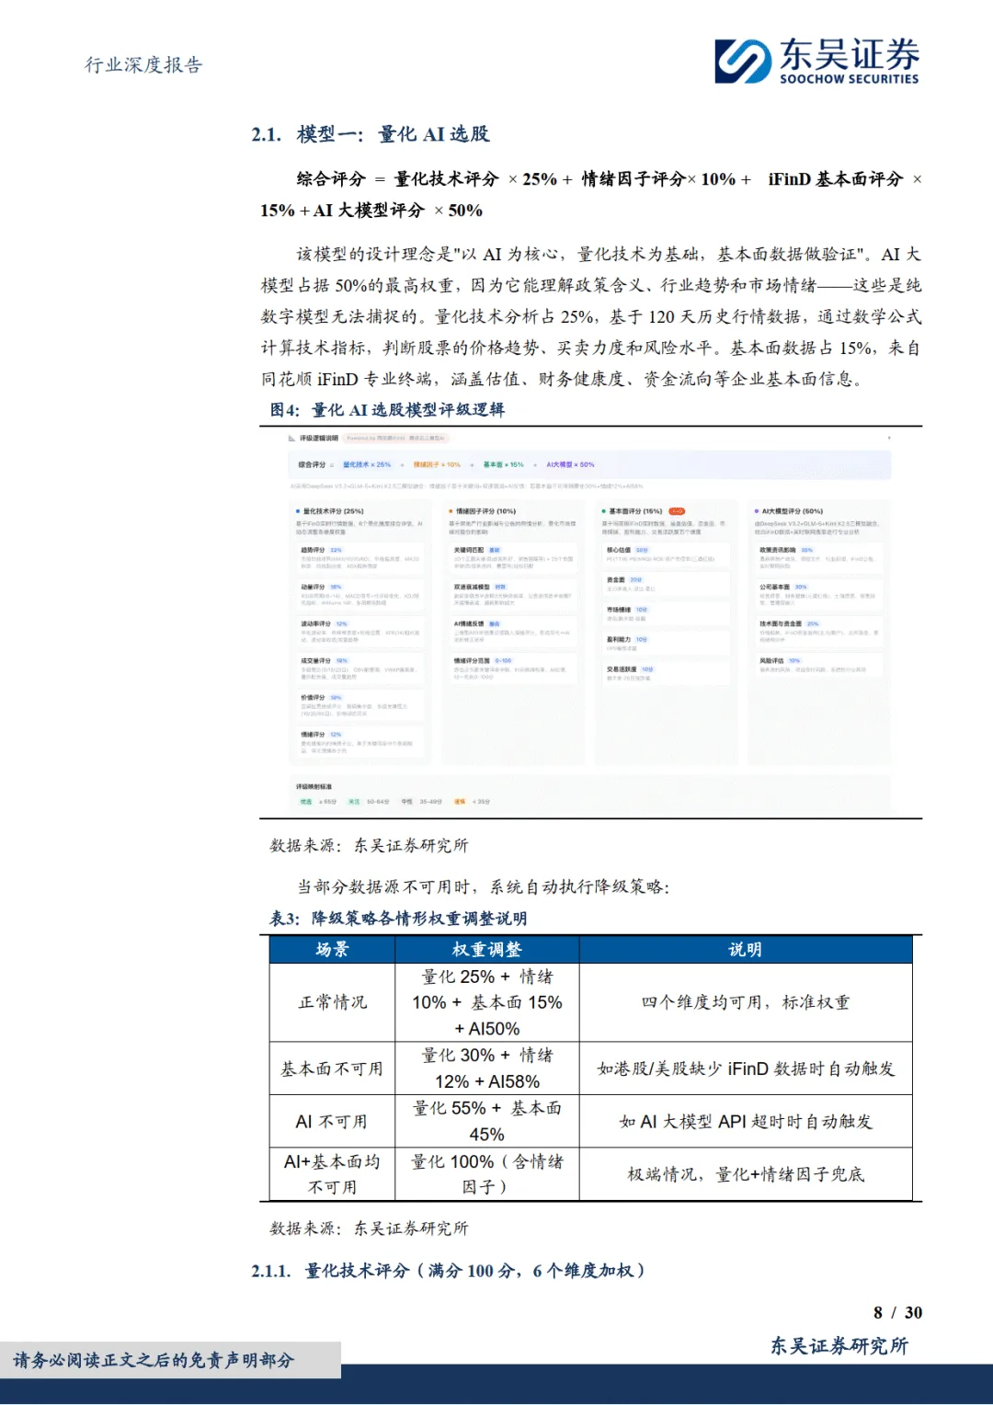The image size is (993, 1405).
Task: Click the orange badge next to 基本面评分 (15%)
Action: click(677, 511)
